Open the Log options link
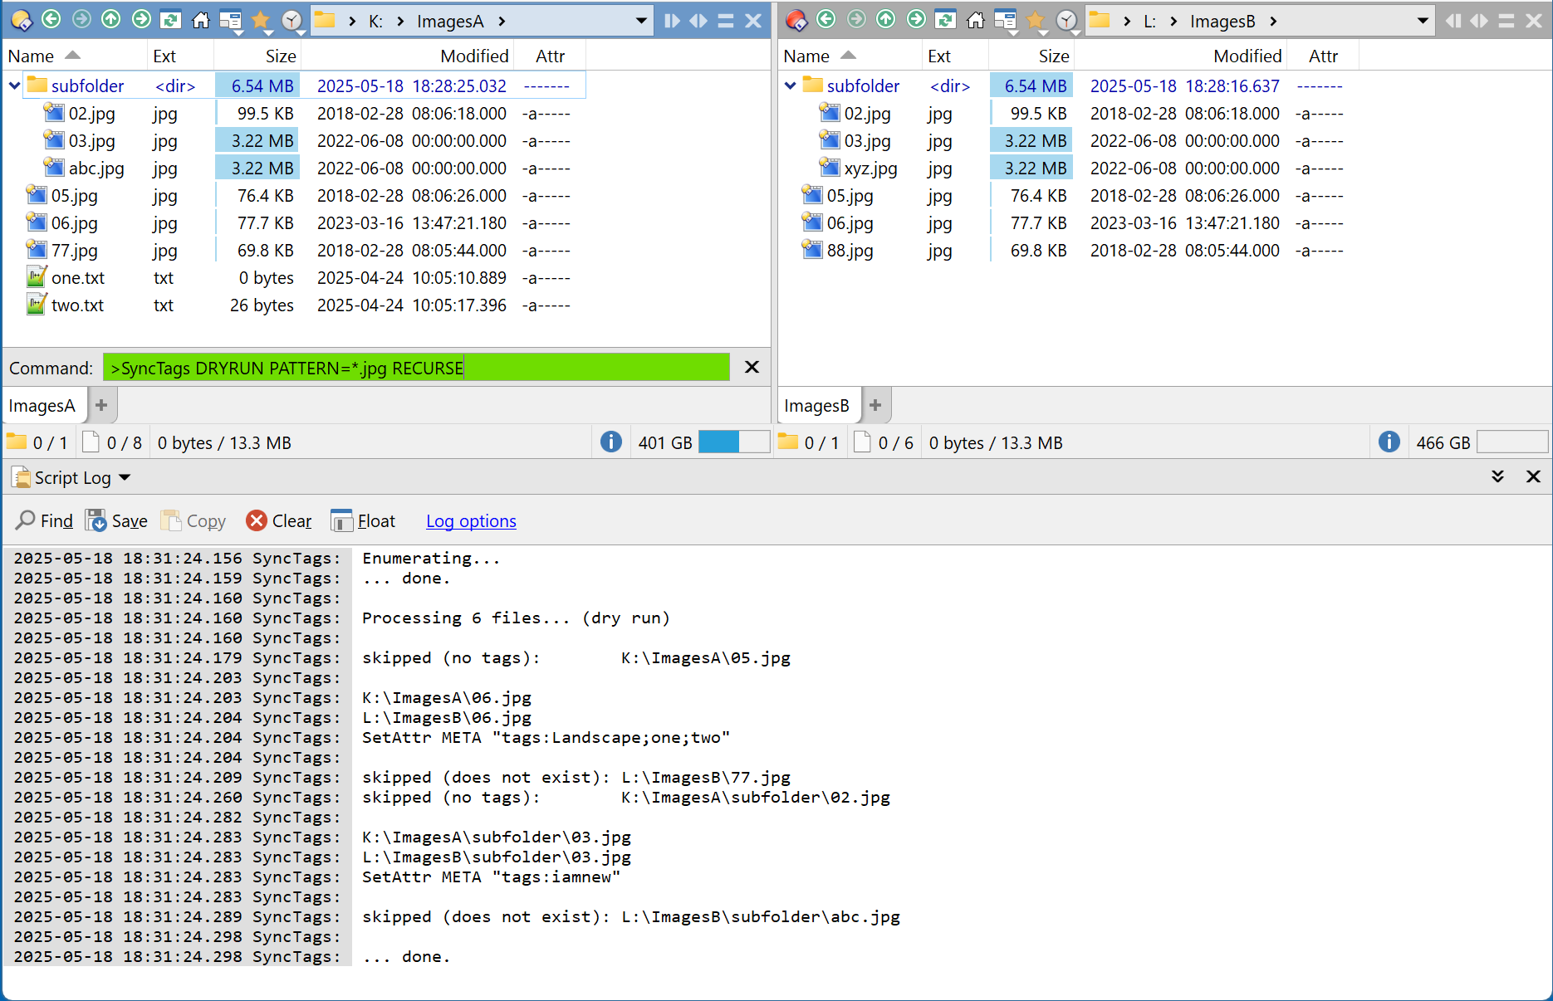Viewport: 1553px width, 1001px height. click(x=471, y=521)
